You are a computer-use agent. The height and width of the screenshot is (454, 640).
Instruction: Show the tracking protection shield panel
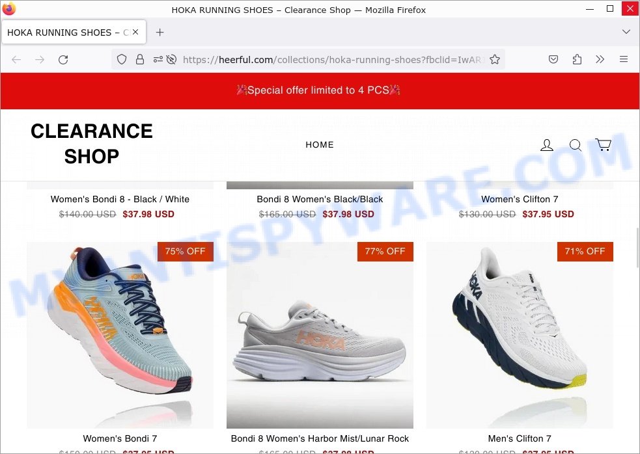coord(122,60)
